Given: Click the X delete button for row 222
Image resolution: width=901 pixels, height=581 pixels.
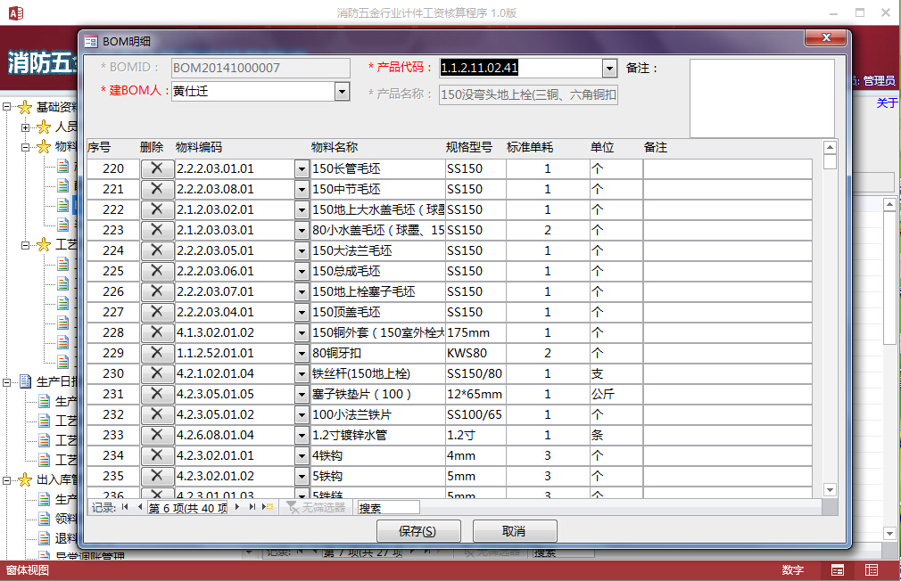Looking at the screenshot, I should 157,209.
